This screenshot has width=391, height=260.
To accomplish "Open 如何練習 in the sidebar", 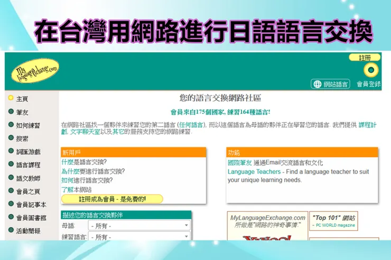I will pos(28,126).
